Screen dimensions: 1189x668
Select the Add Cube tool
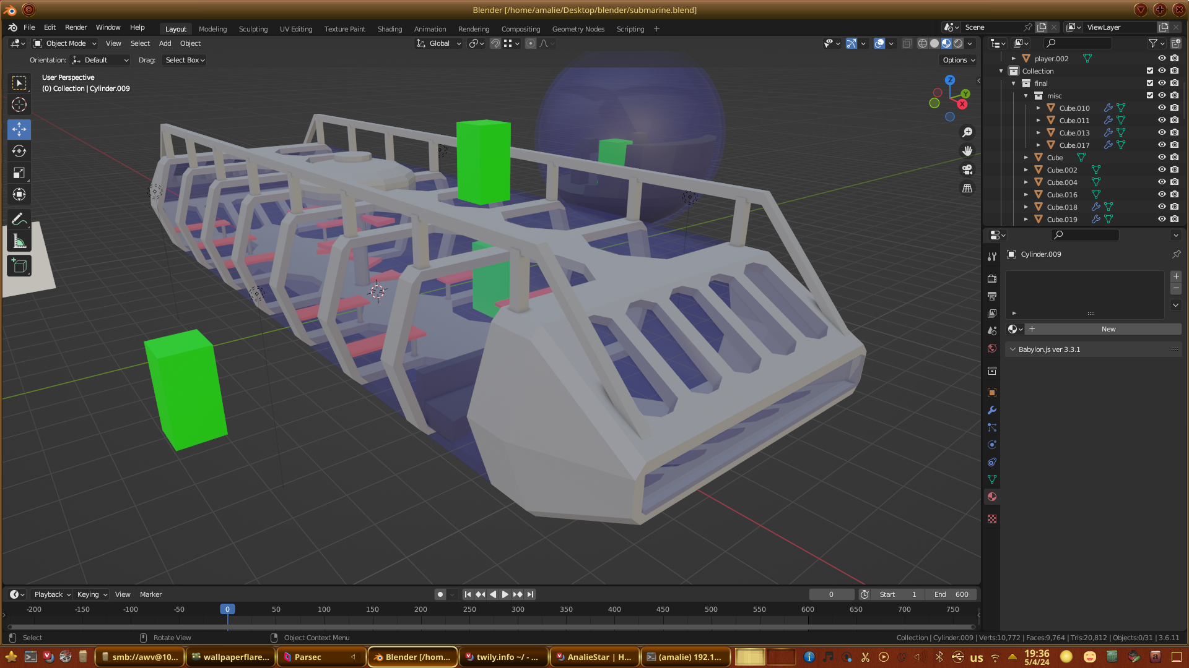pos(19,266)
